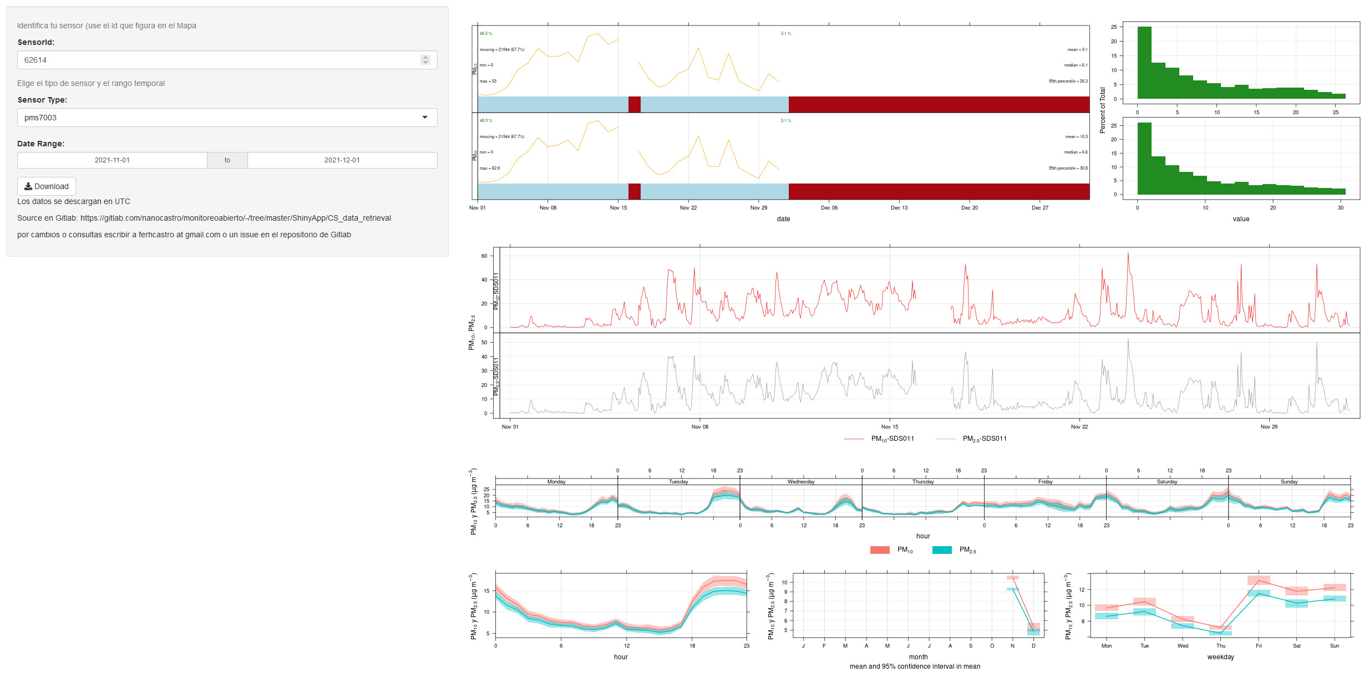The width and height of the screenshot is (1369, 677).
Task: Click the Friday panel header in weekly plot
Action: pyautogui.click(x=1045, y=482)
